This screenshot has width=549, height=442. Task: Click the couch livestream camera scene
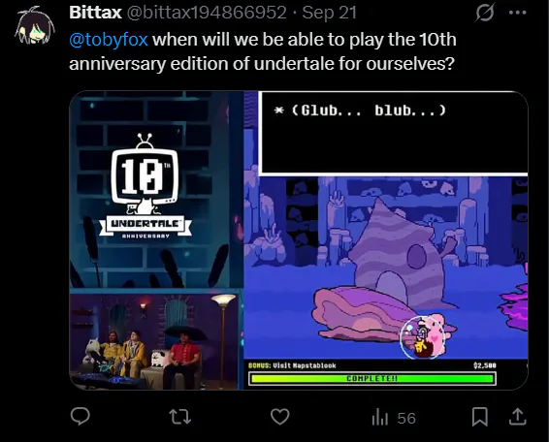tap(154, 341)
